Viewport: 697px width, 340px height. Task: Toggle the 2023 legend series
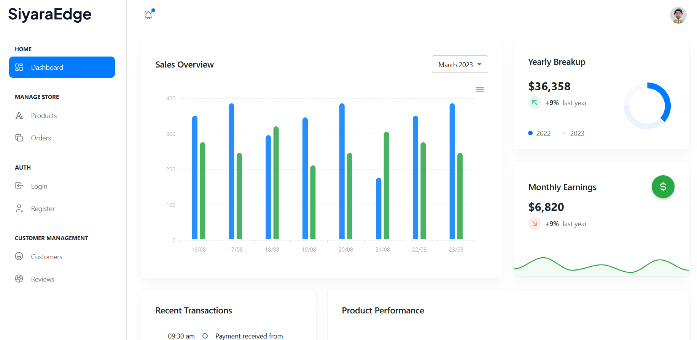573,134
